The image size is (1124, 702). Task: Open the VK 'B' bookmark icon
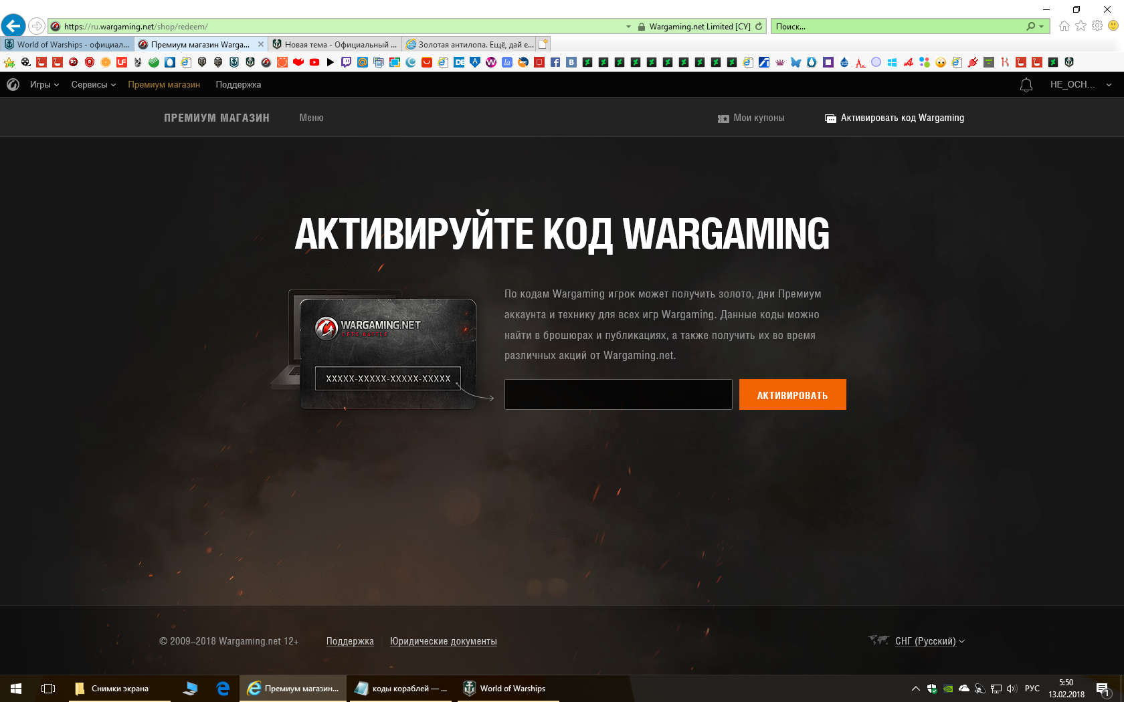(x=571, y=62)
